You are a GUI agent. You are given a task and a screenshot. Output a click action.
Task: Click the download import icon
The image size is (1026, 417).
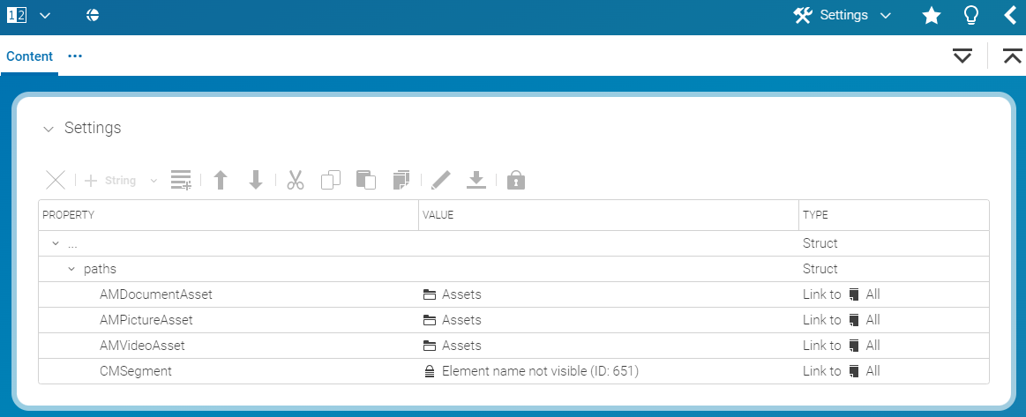(476, 181)
